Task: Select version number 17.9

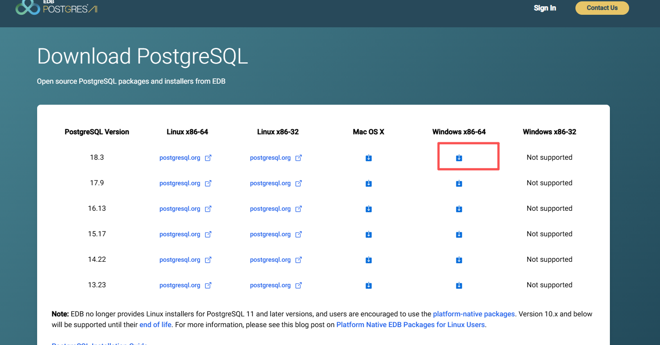Action: point(97,183)
